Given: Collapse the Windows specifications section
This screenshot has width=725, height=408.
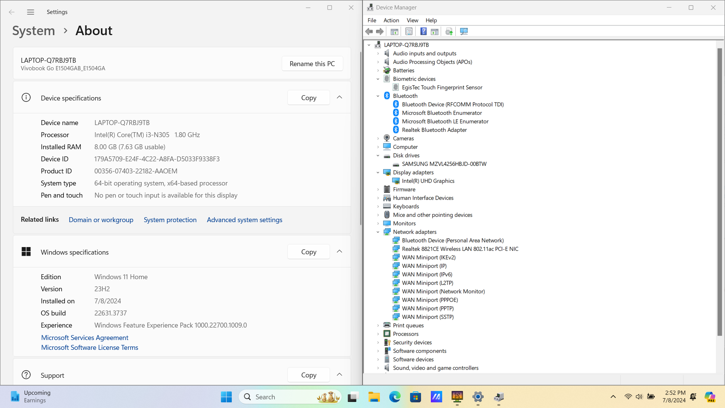Looking at the screenshot, I should (x=339, y=252).
